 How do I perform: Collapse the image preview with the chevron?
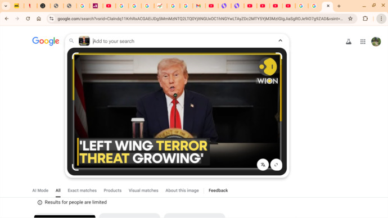(281, 40)
